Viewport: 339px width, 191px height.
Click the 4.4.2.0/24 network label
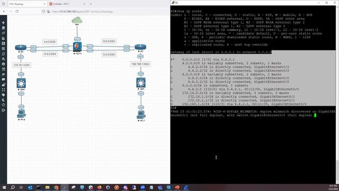50,41
